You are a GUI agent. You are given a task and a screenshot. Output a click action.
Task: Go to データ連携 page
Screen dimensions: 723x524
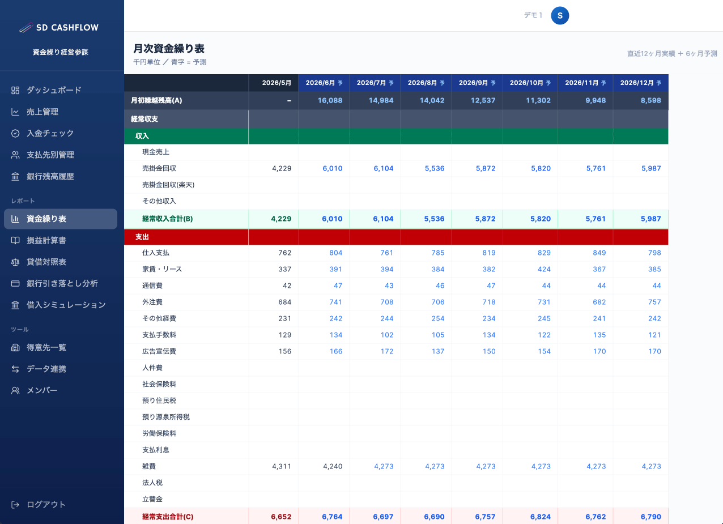(x=61, y=369)
